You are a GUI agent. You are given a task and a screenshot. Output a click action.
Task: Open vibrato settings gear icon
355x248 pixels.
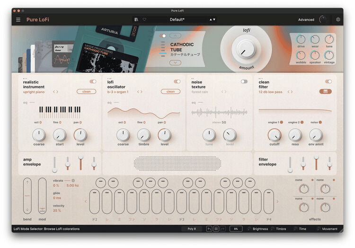pyautogui.click(x=73, y=181)
